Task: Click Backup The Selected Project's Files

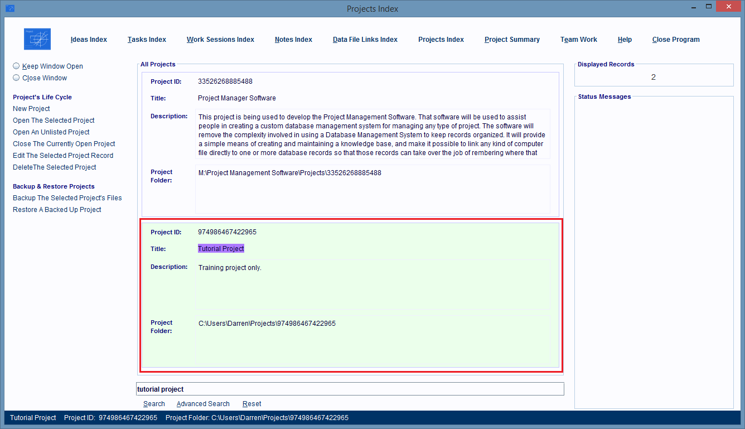Action: [67, 198]
